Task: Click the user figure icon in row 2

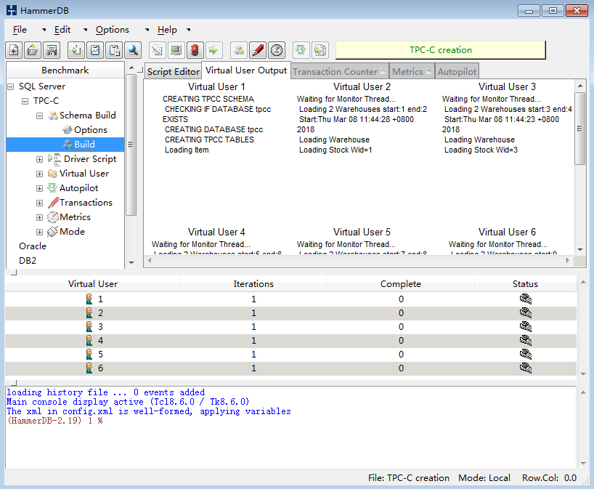Action: point(89,312)
